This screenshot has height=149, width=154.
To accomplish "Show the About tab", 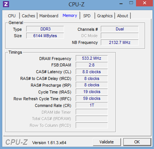I will tap(123, 16).
